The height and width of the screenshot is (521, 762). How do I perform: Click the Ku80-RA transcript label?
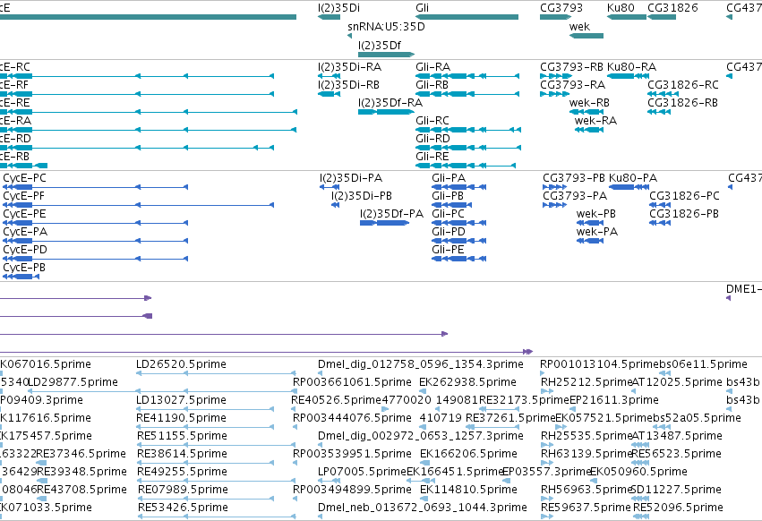(631, 66)
